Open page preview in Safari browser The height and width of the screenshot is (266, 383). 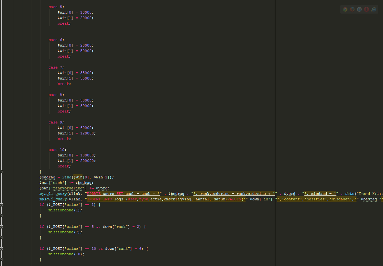coord(359,9)
